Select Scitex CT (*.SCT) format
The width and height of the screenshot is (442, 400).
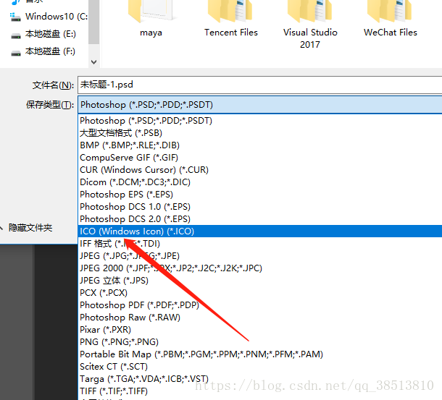pyautogui.click(x=260, y=367)
